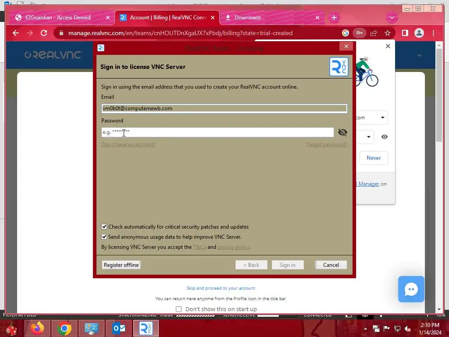Click the Register offline button
This screenshot has height=337, width=449.
tap(121, 265)
